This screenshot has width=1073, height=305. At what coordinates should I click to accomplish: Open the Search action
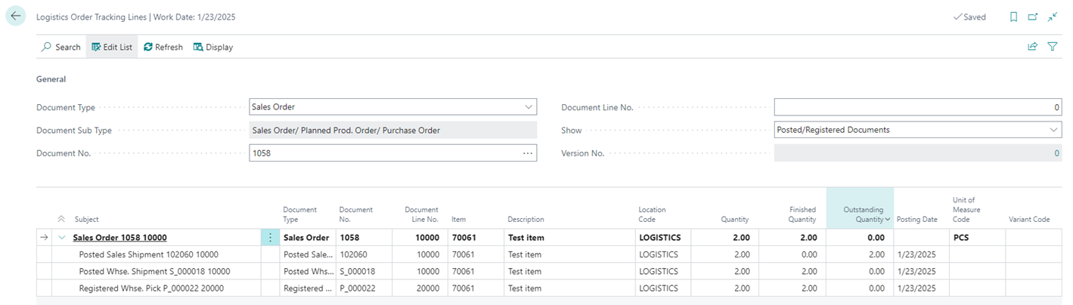tap(60, 47)
